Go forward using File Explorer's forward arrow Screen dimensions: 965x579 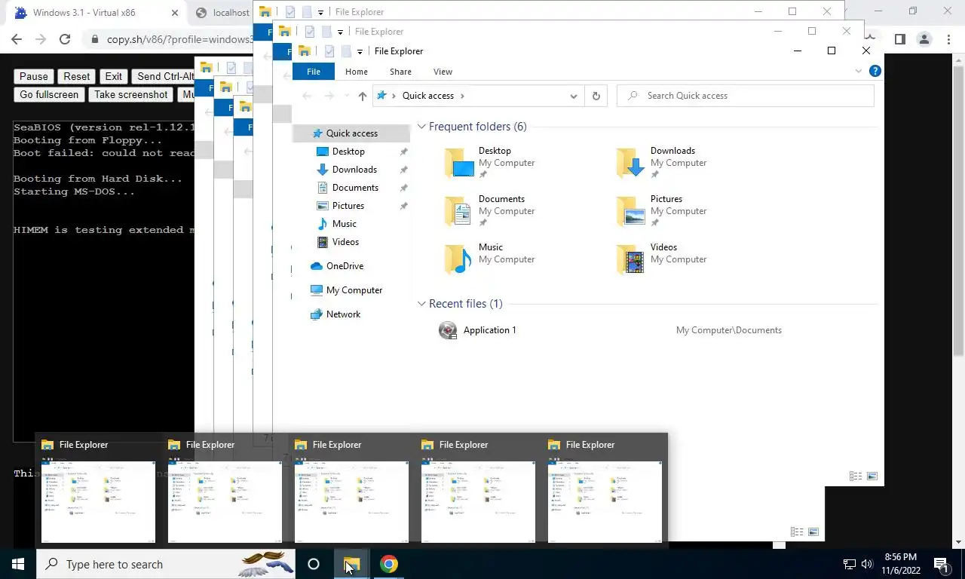329,96
